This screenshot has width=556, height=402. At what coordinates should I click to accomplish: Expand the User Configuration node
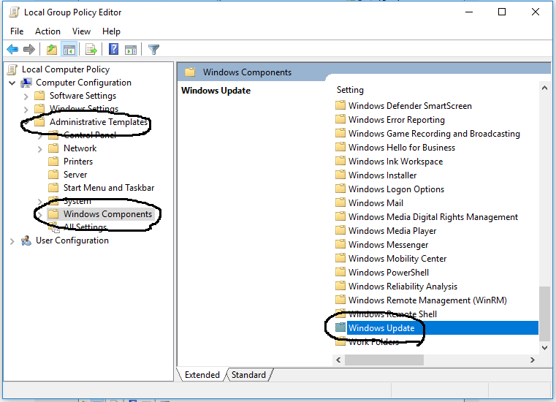pos(12,242)
